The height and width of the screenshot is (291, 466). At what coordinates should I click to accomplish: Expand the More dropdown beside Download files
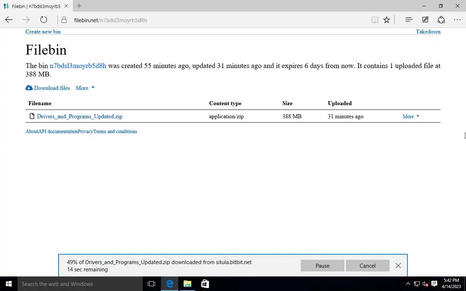85,88
